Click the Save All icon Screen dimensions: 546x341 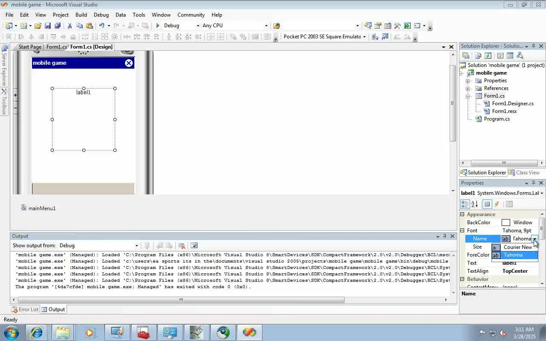coord(58,26)
